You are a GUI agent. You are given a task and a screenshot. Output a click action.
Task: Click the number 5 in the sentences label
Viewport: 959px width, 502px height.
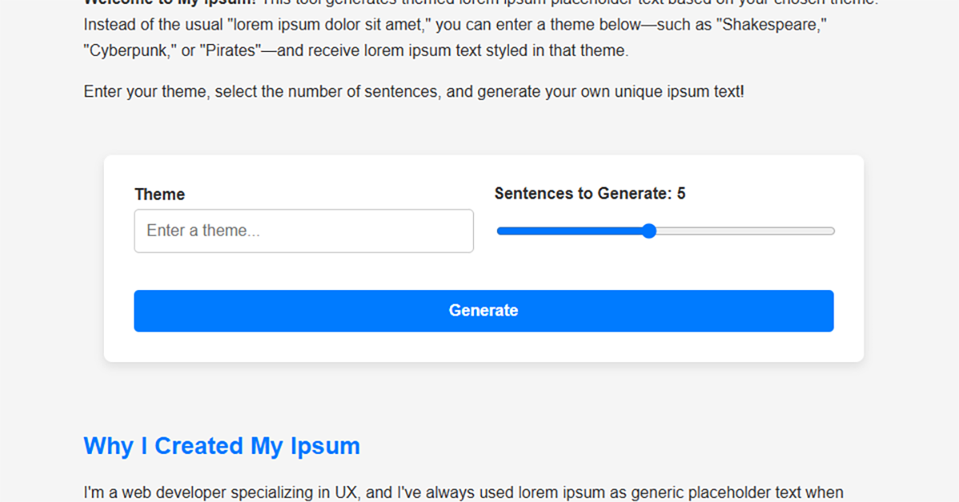681,193
